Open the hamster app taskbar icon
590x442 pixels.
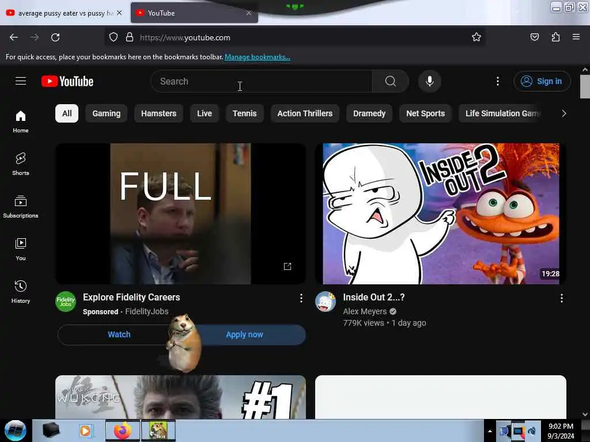point(158,430)
